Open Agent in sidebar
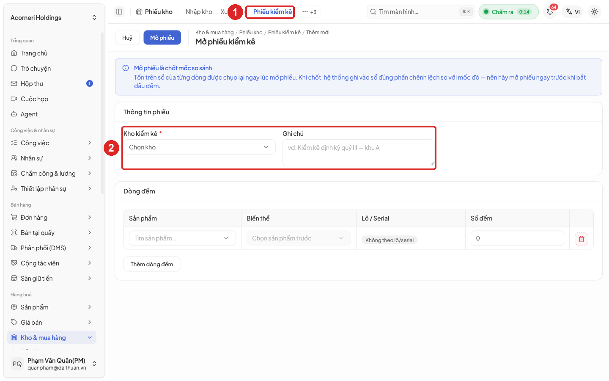Image resolution: width=609 pixels, height=381 pixels. coord(52,114)
